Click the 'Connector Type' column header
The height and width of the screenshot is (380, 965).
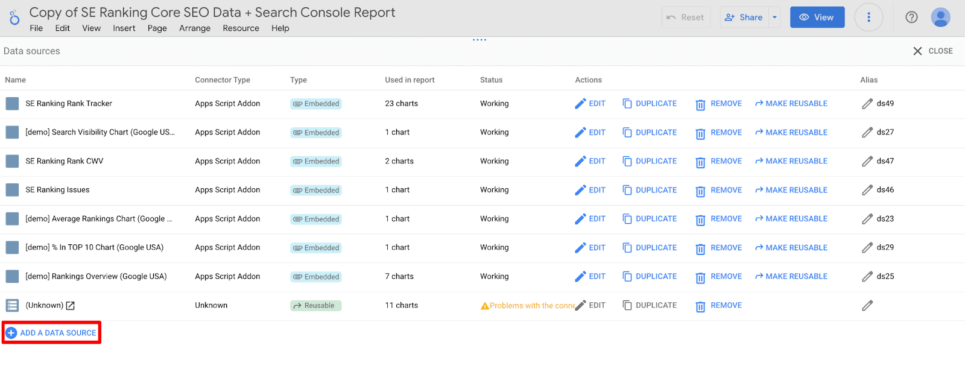[x=223, y=80]
